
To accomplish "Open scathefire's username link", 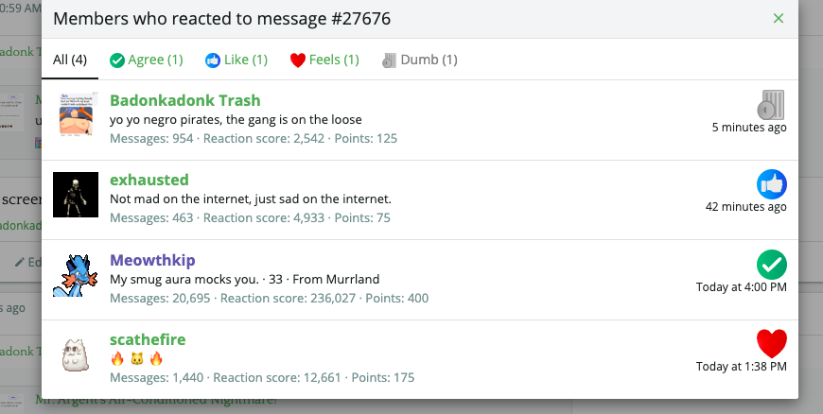I will tap(148, 339).
